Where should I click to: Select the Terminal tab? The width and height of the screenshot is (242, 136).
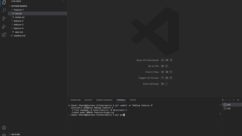pos(121,100)
